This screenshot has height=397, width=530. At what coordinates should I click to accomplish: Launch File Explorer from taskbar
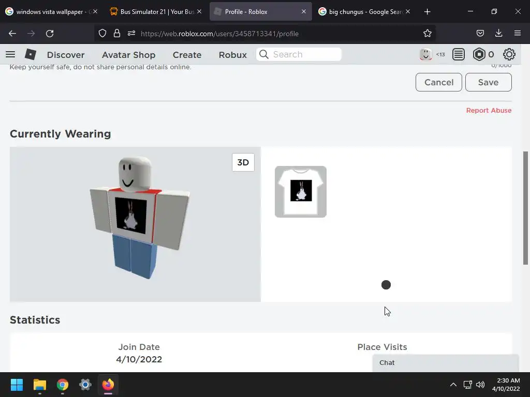coord(39,385)
